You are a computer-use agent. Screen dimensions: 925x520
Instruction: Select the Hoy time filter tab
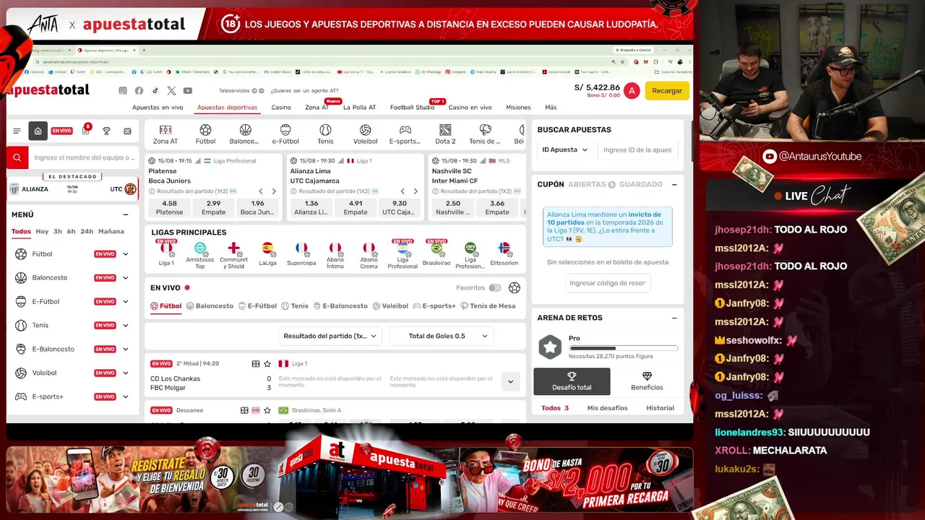(x=42, y=232)
